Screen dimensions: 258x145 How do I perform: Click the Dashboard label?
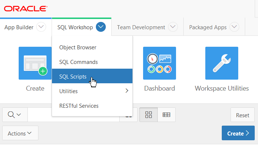point(160,88)
